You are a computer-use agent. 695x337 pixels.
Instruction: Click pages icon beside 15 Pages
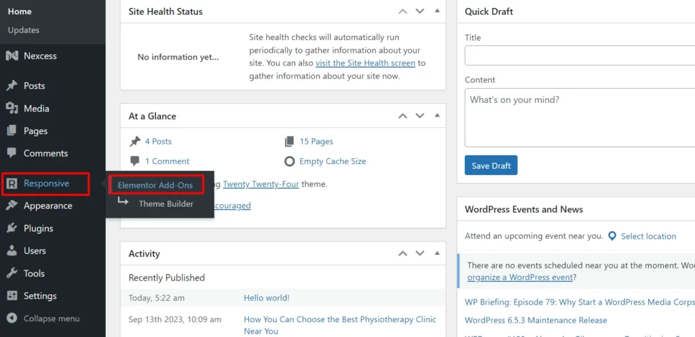289,142
